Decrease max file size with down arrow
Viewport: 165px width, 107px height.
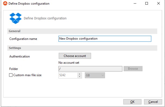[x=80, y=77]
